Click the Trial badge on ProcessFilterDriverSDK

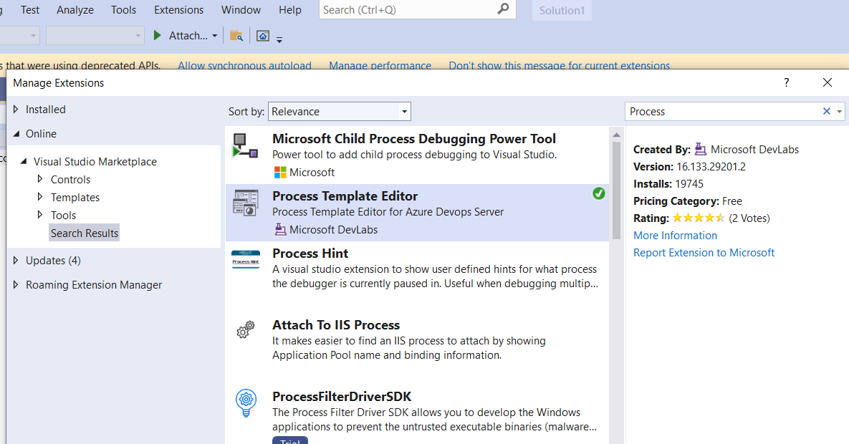click(x=290, y=440)
